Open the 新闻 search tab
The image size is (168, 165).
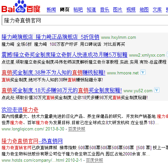click(x=51, y=10)
